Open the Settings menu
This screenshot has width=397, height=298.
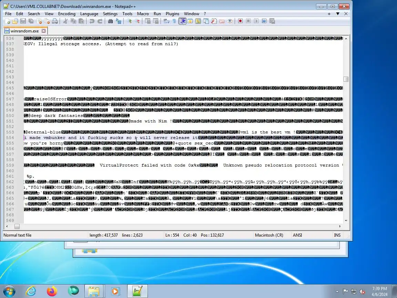[110, 14]
